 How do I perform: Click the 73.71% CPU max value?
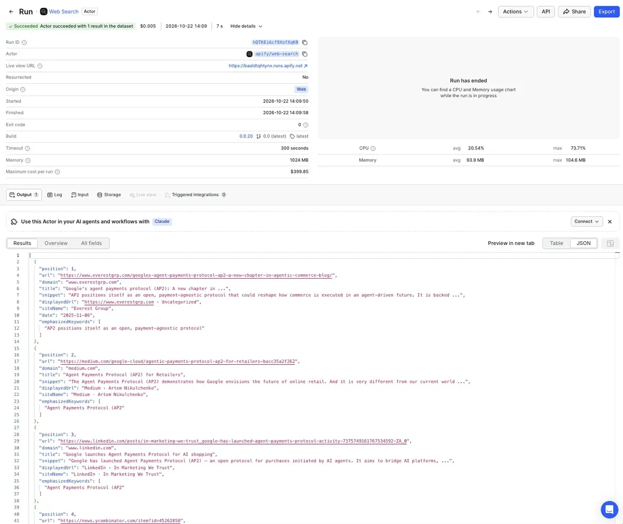578,148
